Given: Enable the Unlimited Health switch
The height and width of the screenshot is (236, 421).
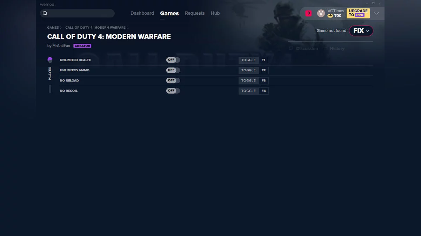Looking at the screenshot, I should coord(173,60).
